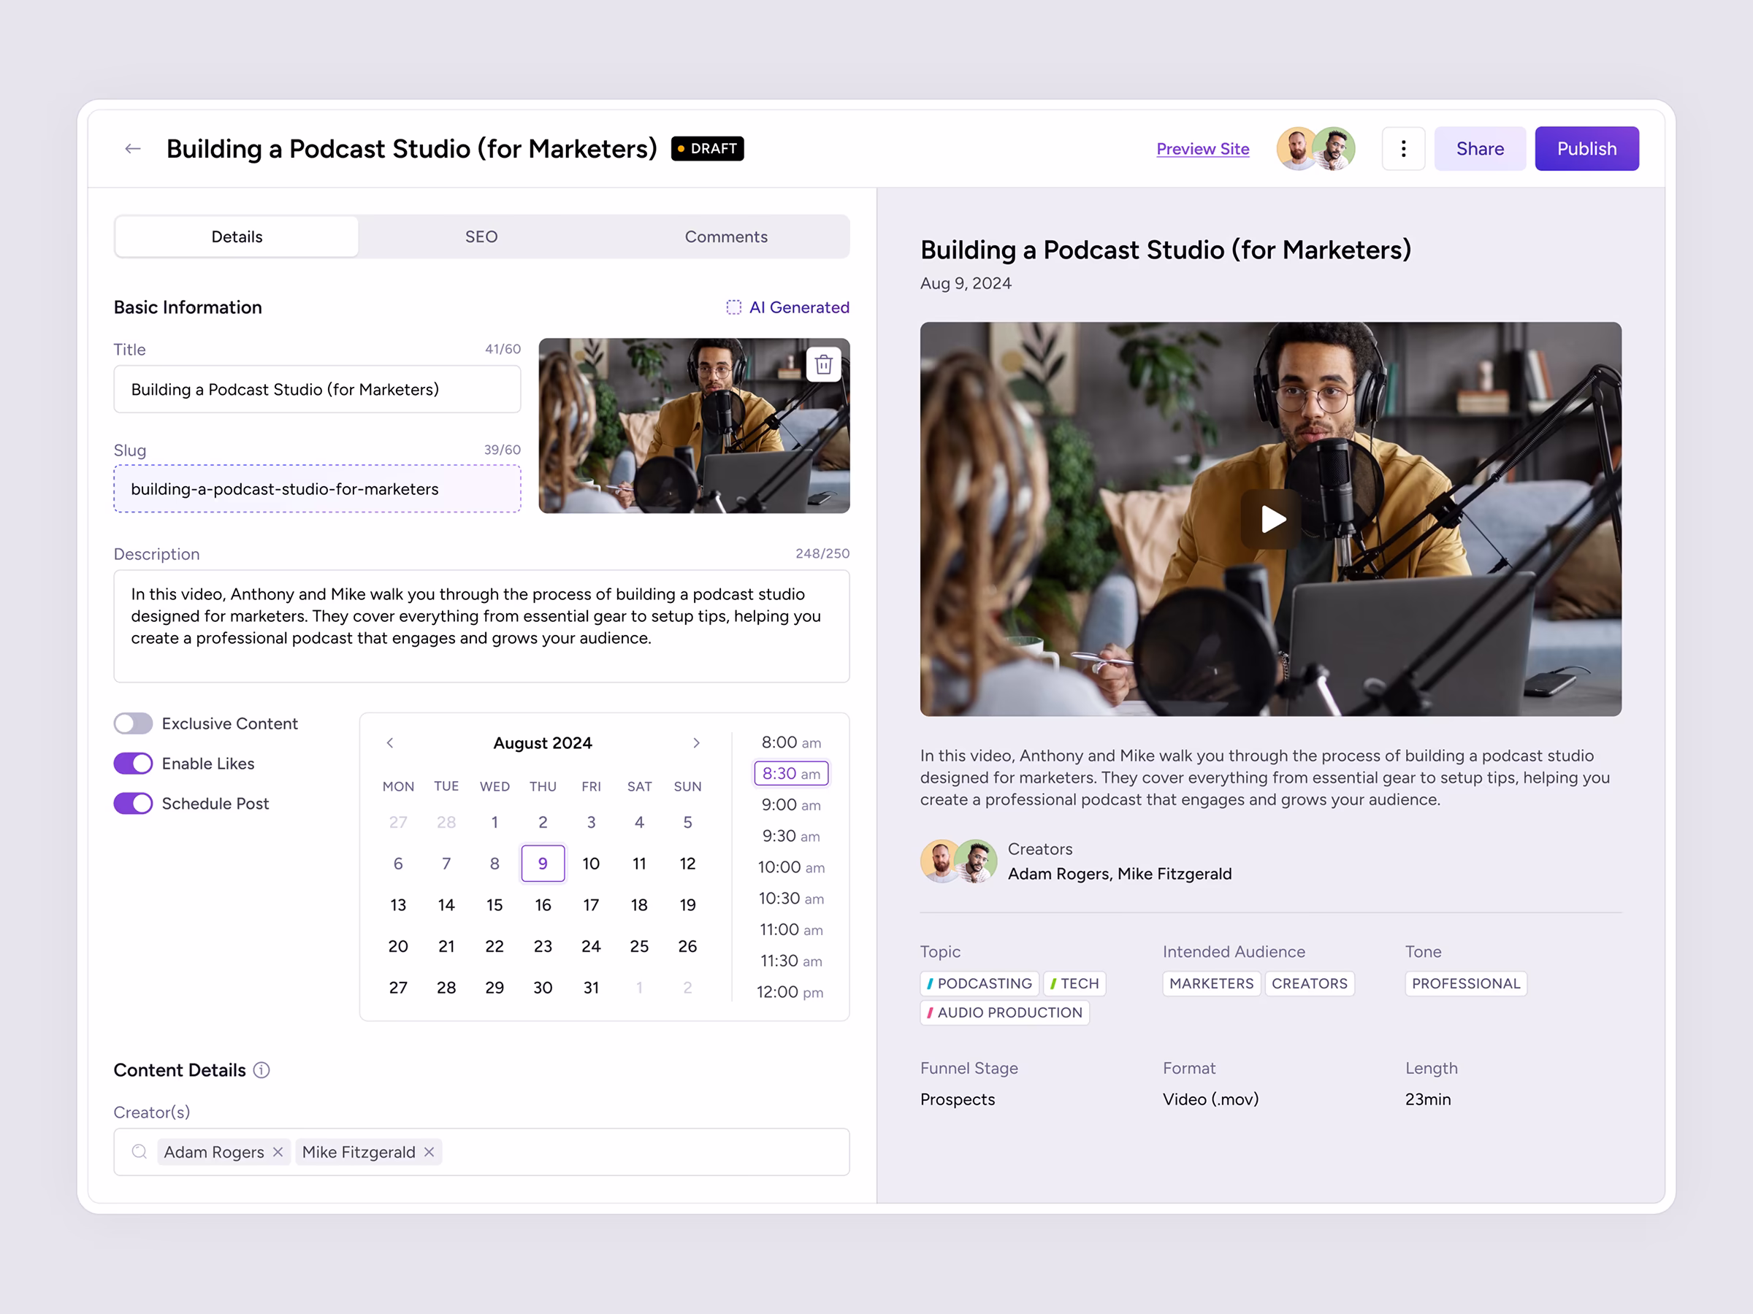Click the TECH topic tag

click(1074, 983)
